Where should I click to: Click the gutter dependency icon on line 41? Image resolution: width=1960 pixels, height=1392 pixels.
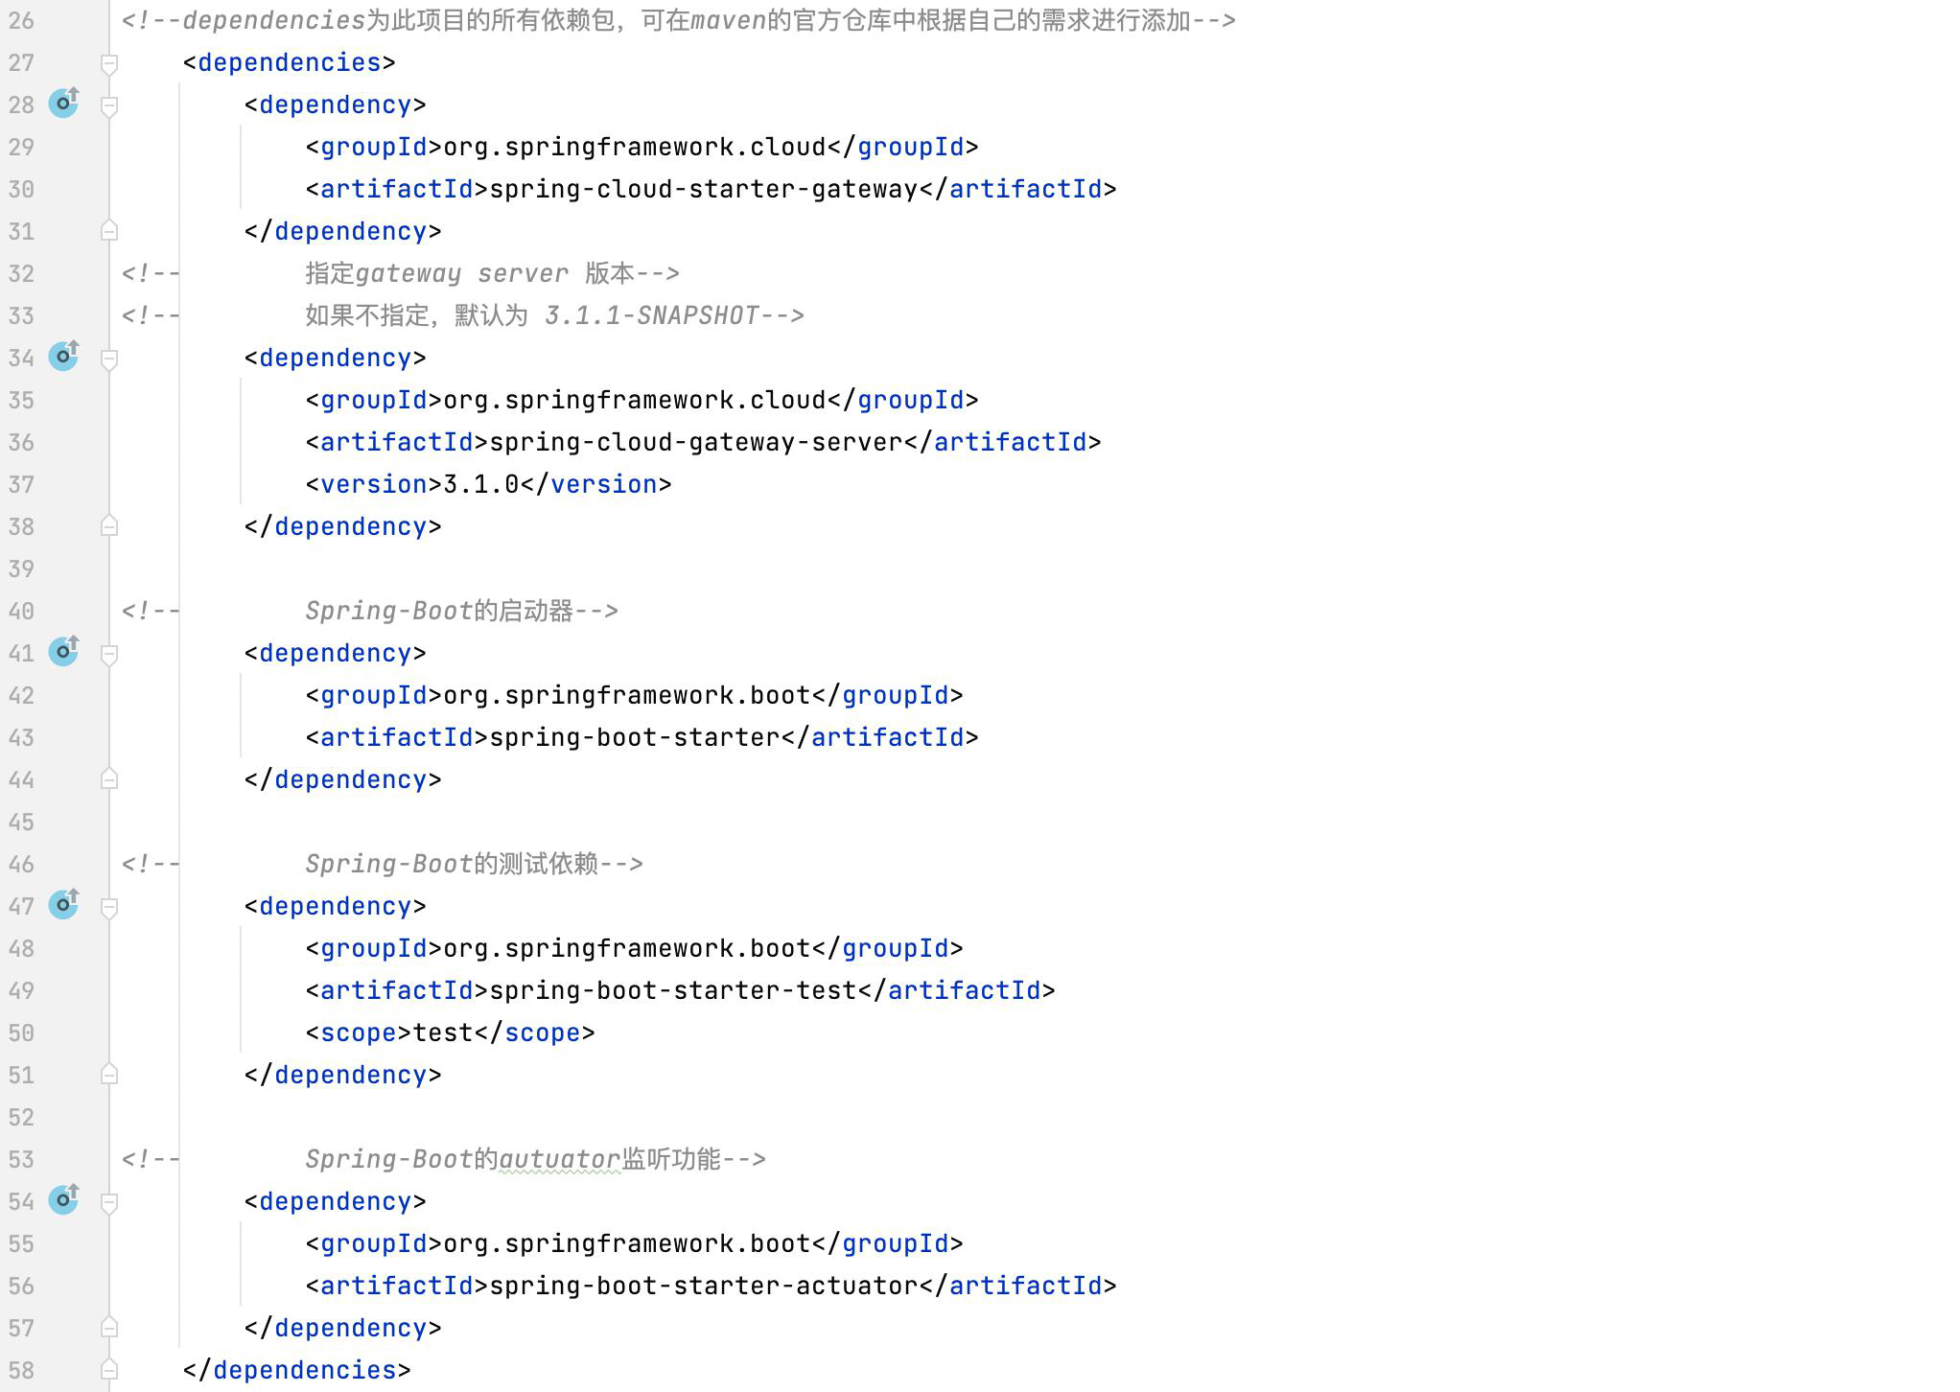point(63,651)
